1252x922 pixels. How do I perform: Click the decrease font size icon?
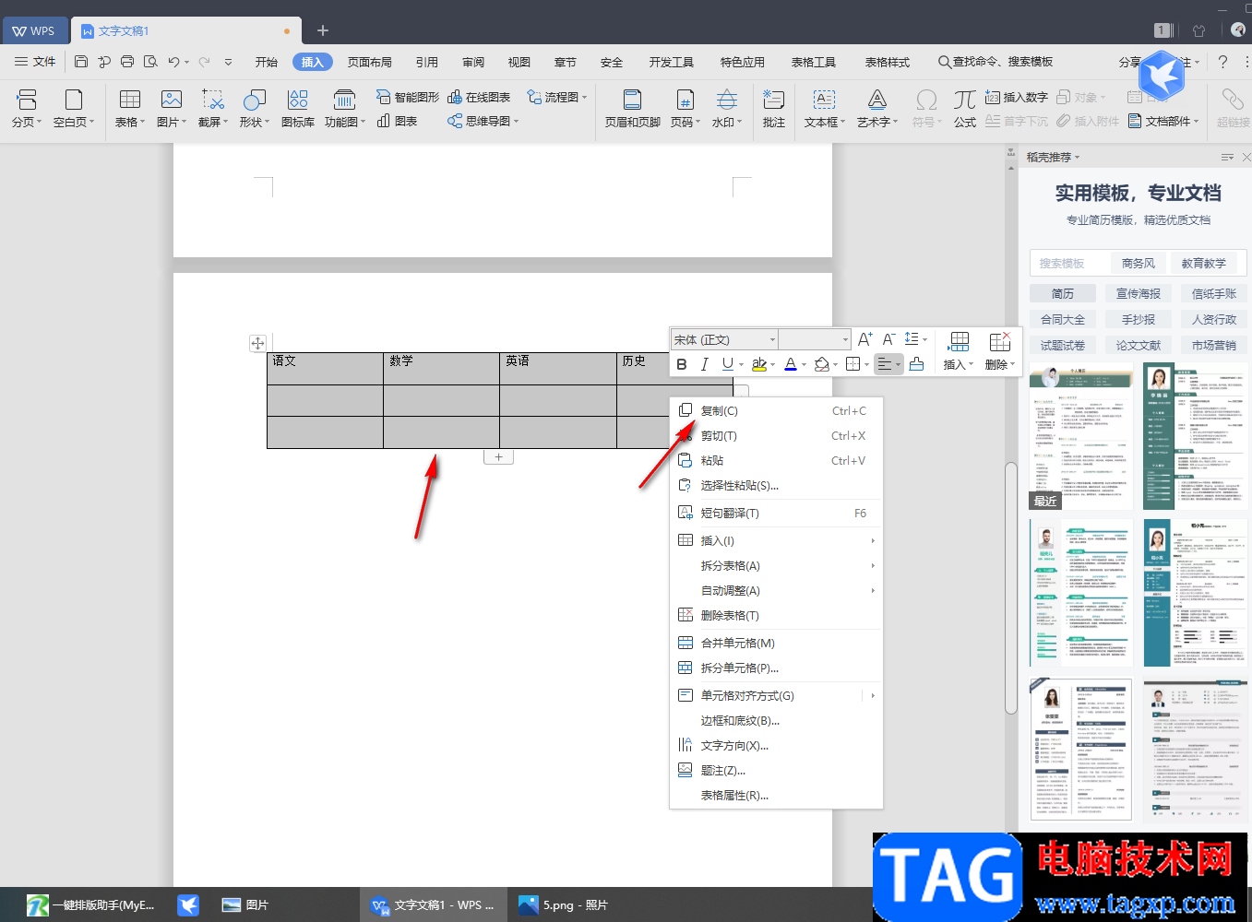[x=888, y=339]
